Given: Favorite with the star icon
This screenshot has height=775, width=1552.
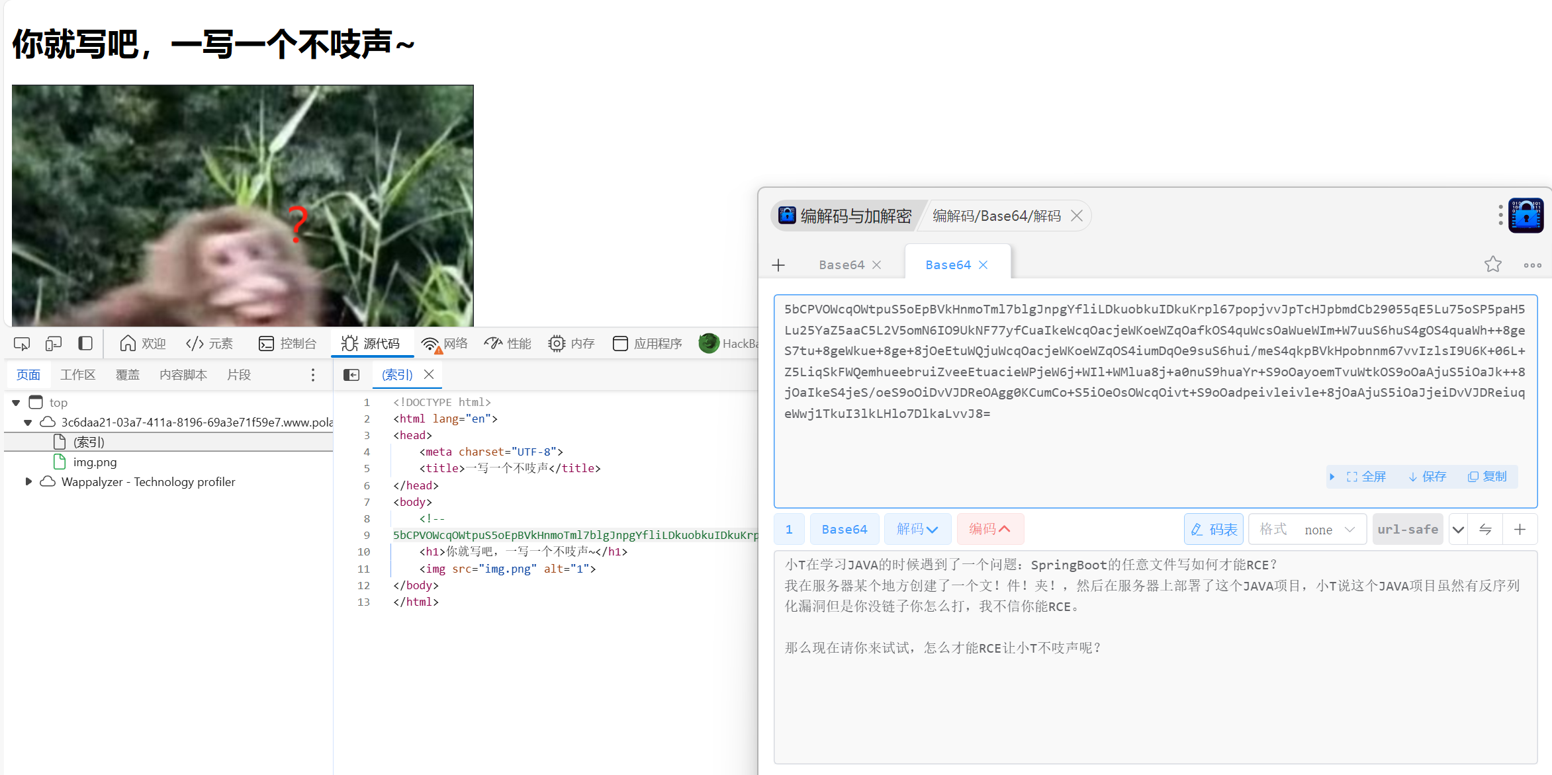Looking at the screenshot, I should (1493, 265).
